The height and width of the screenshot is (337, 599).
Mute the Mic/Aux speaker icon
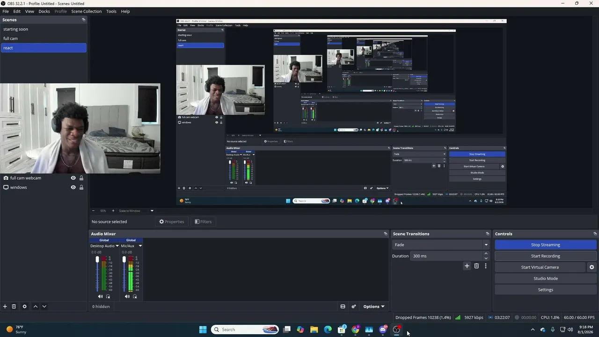tap(127, 297)
